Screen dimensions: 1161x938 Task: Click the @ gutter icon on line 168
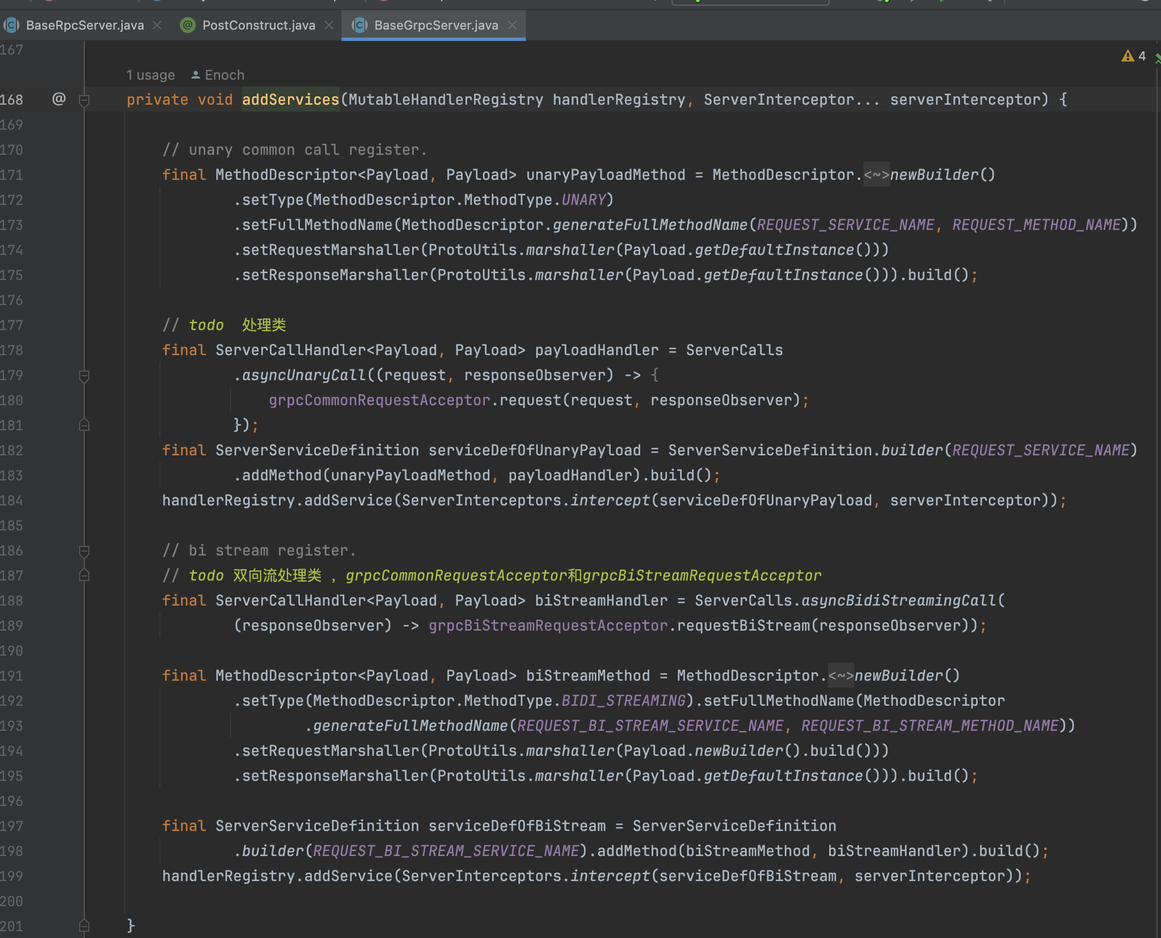click(x=59, y=99)
